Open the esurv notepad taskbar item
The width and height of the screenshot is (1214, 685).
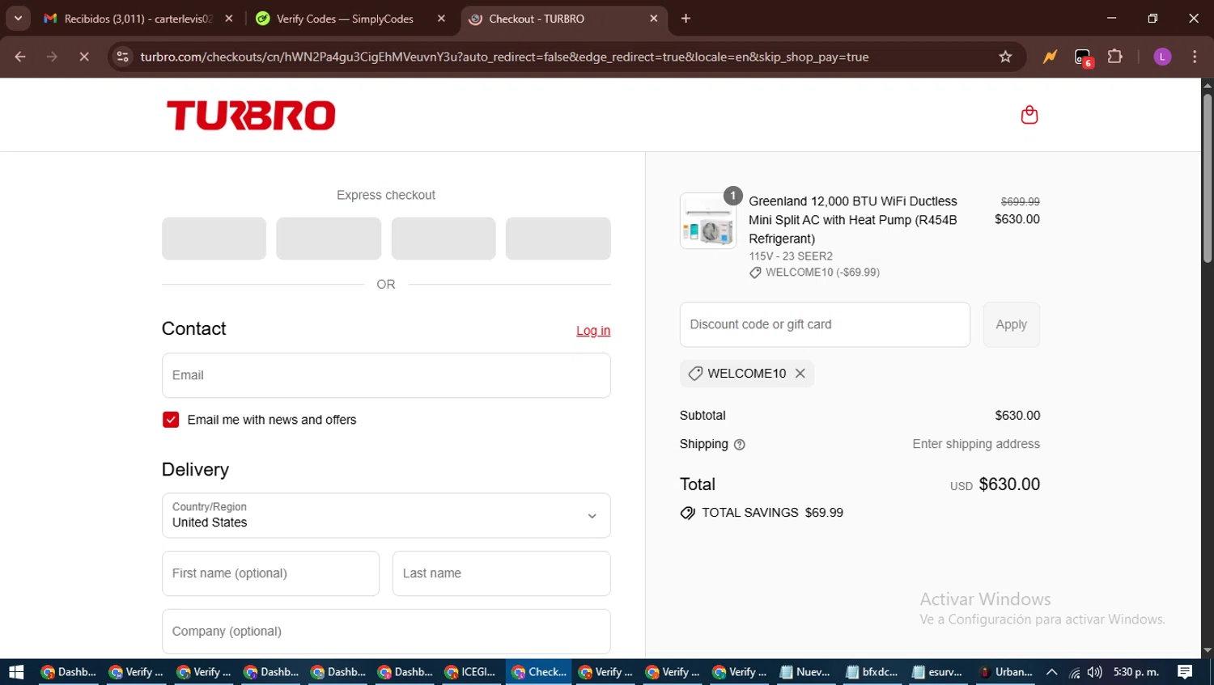[x=938, y=672]
